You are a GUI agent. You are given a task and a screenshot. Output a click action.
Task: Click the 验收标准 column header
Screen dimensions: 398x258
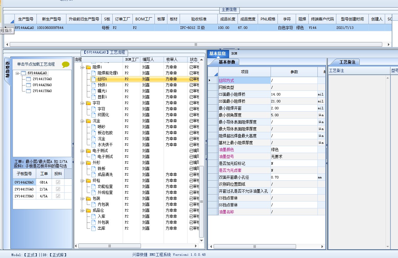coord(199,19)
